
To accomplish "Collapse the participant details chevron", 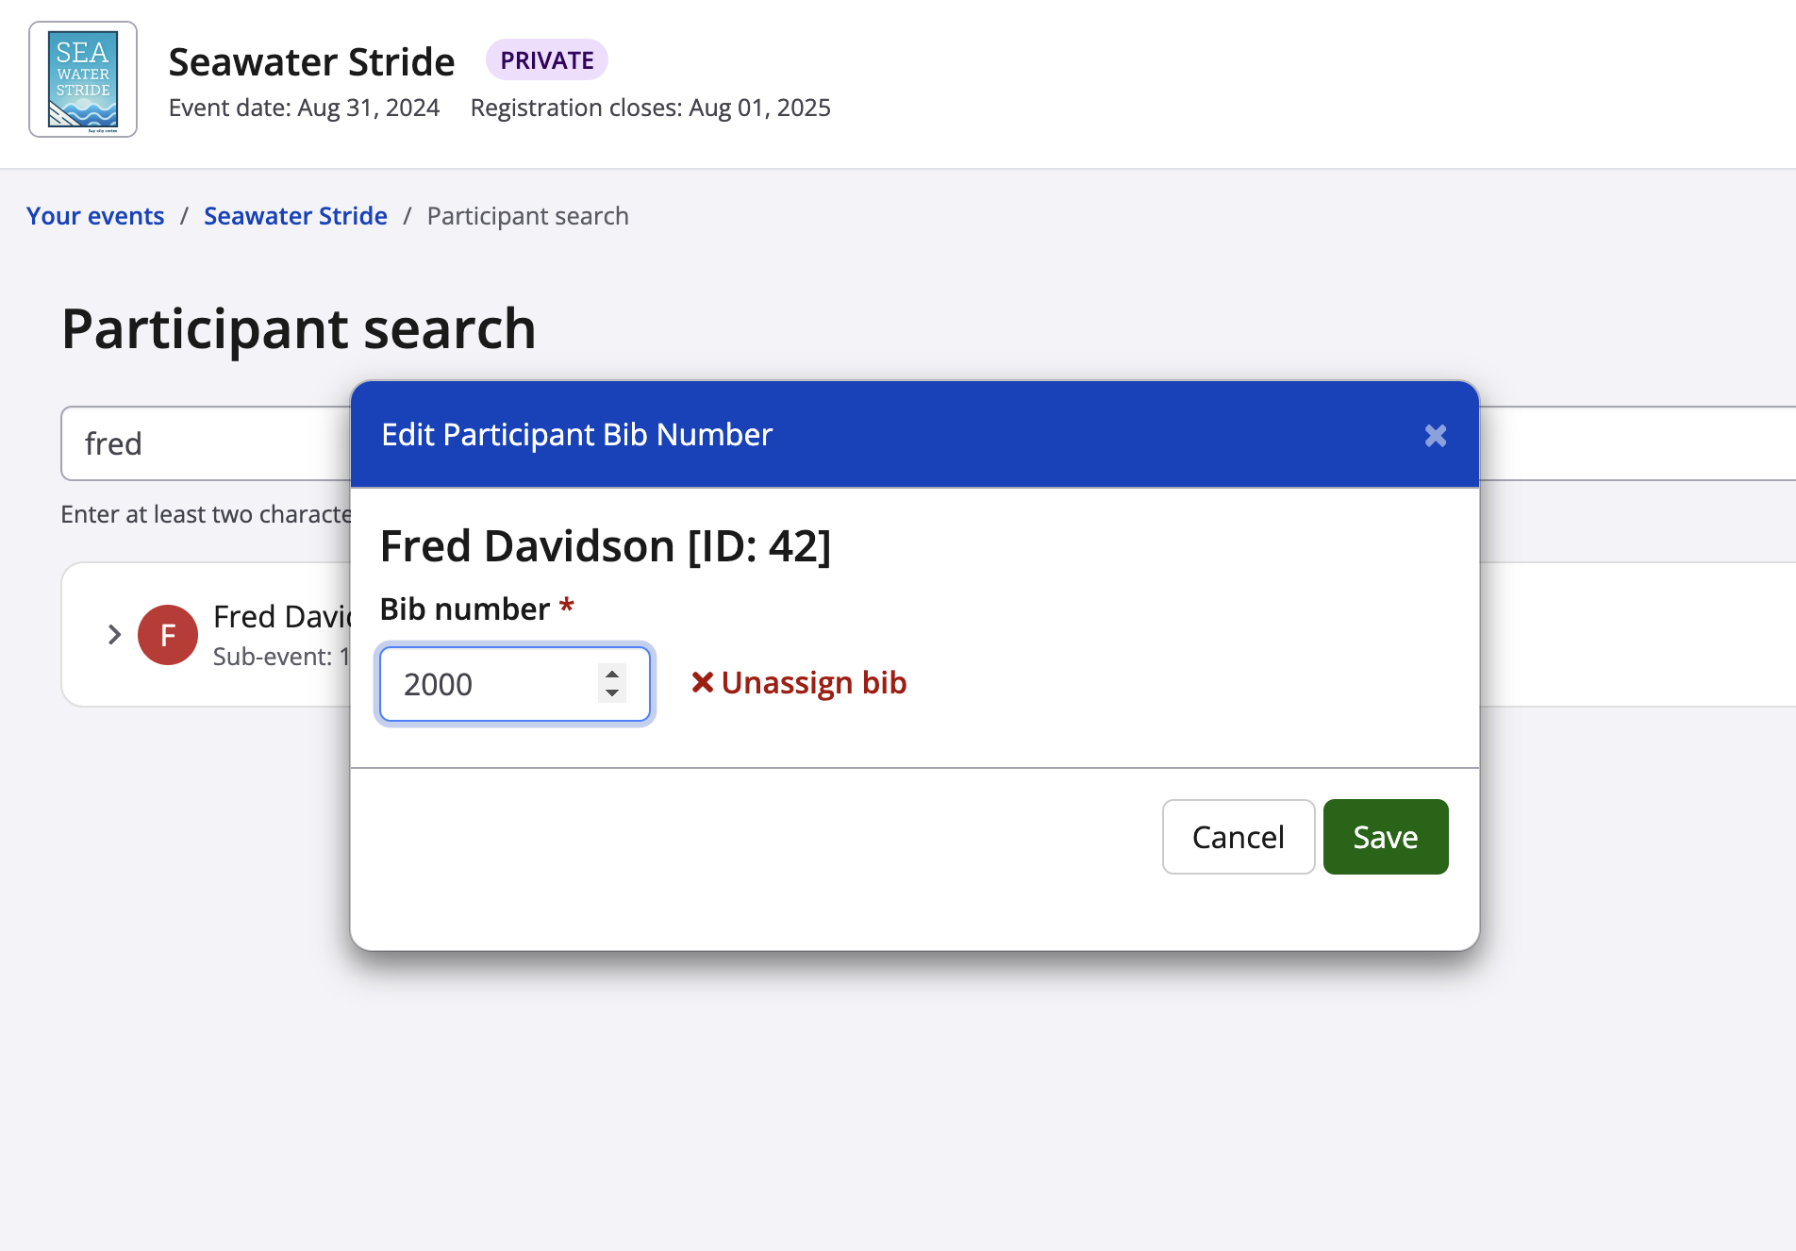I will point(113,634).
